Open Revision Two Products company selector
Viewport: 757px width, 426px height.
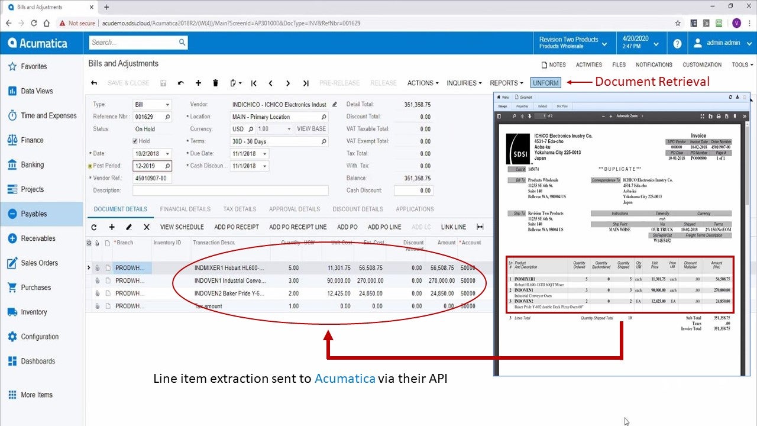click(573, 43)
